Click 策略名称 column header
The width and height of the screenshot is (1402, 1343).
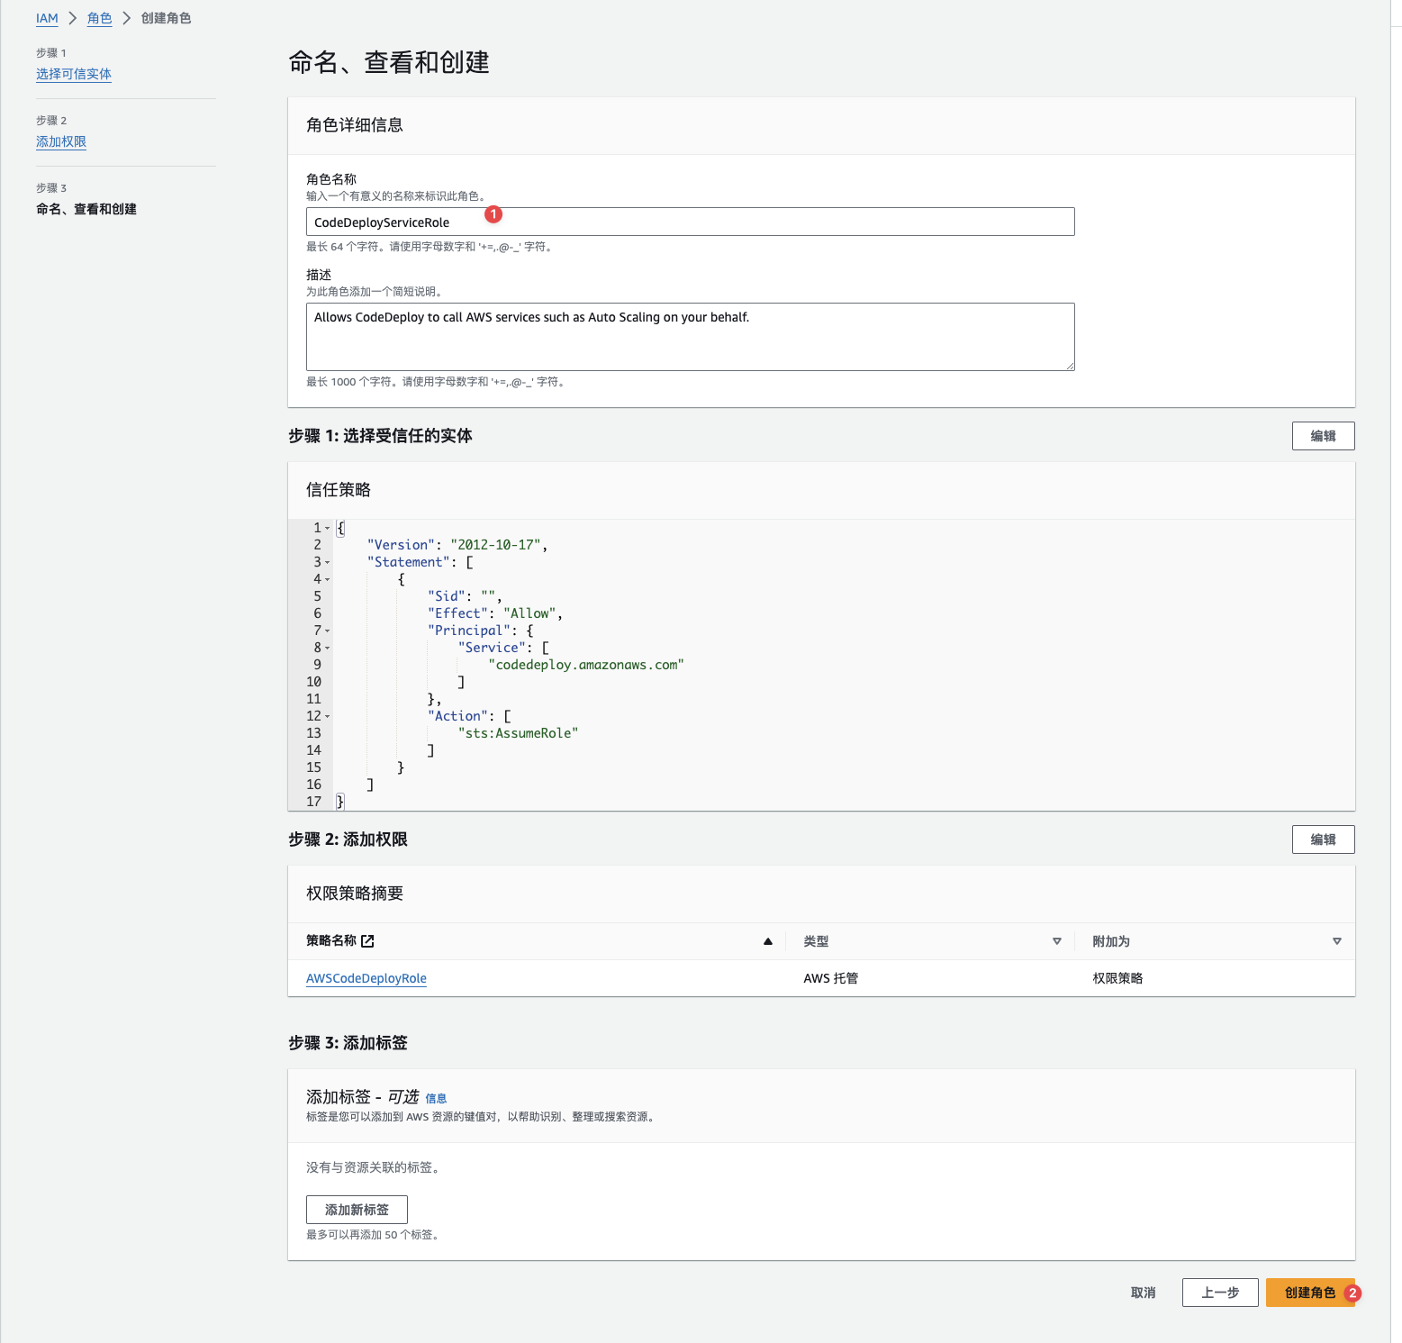(331, 940)
